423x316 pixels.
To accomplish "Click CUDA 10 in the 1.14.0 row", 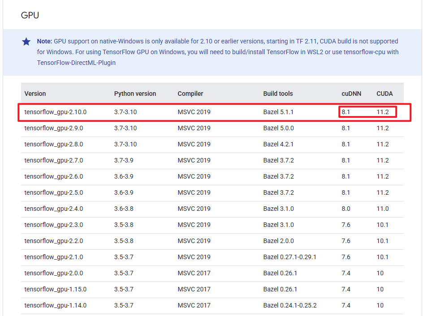I will point(380,306).
